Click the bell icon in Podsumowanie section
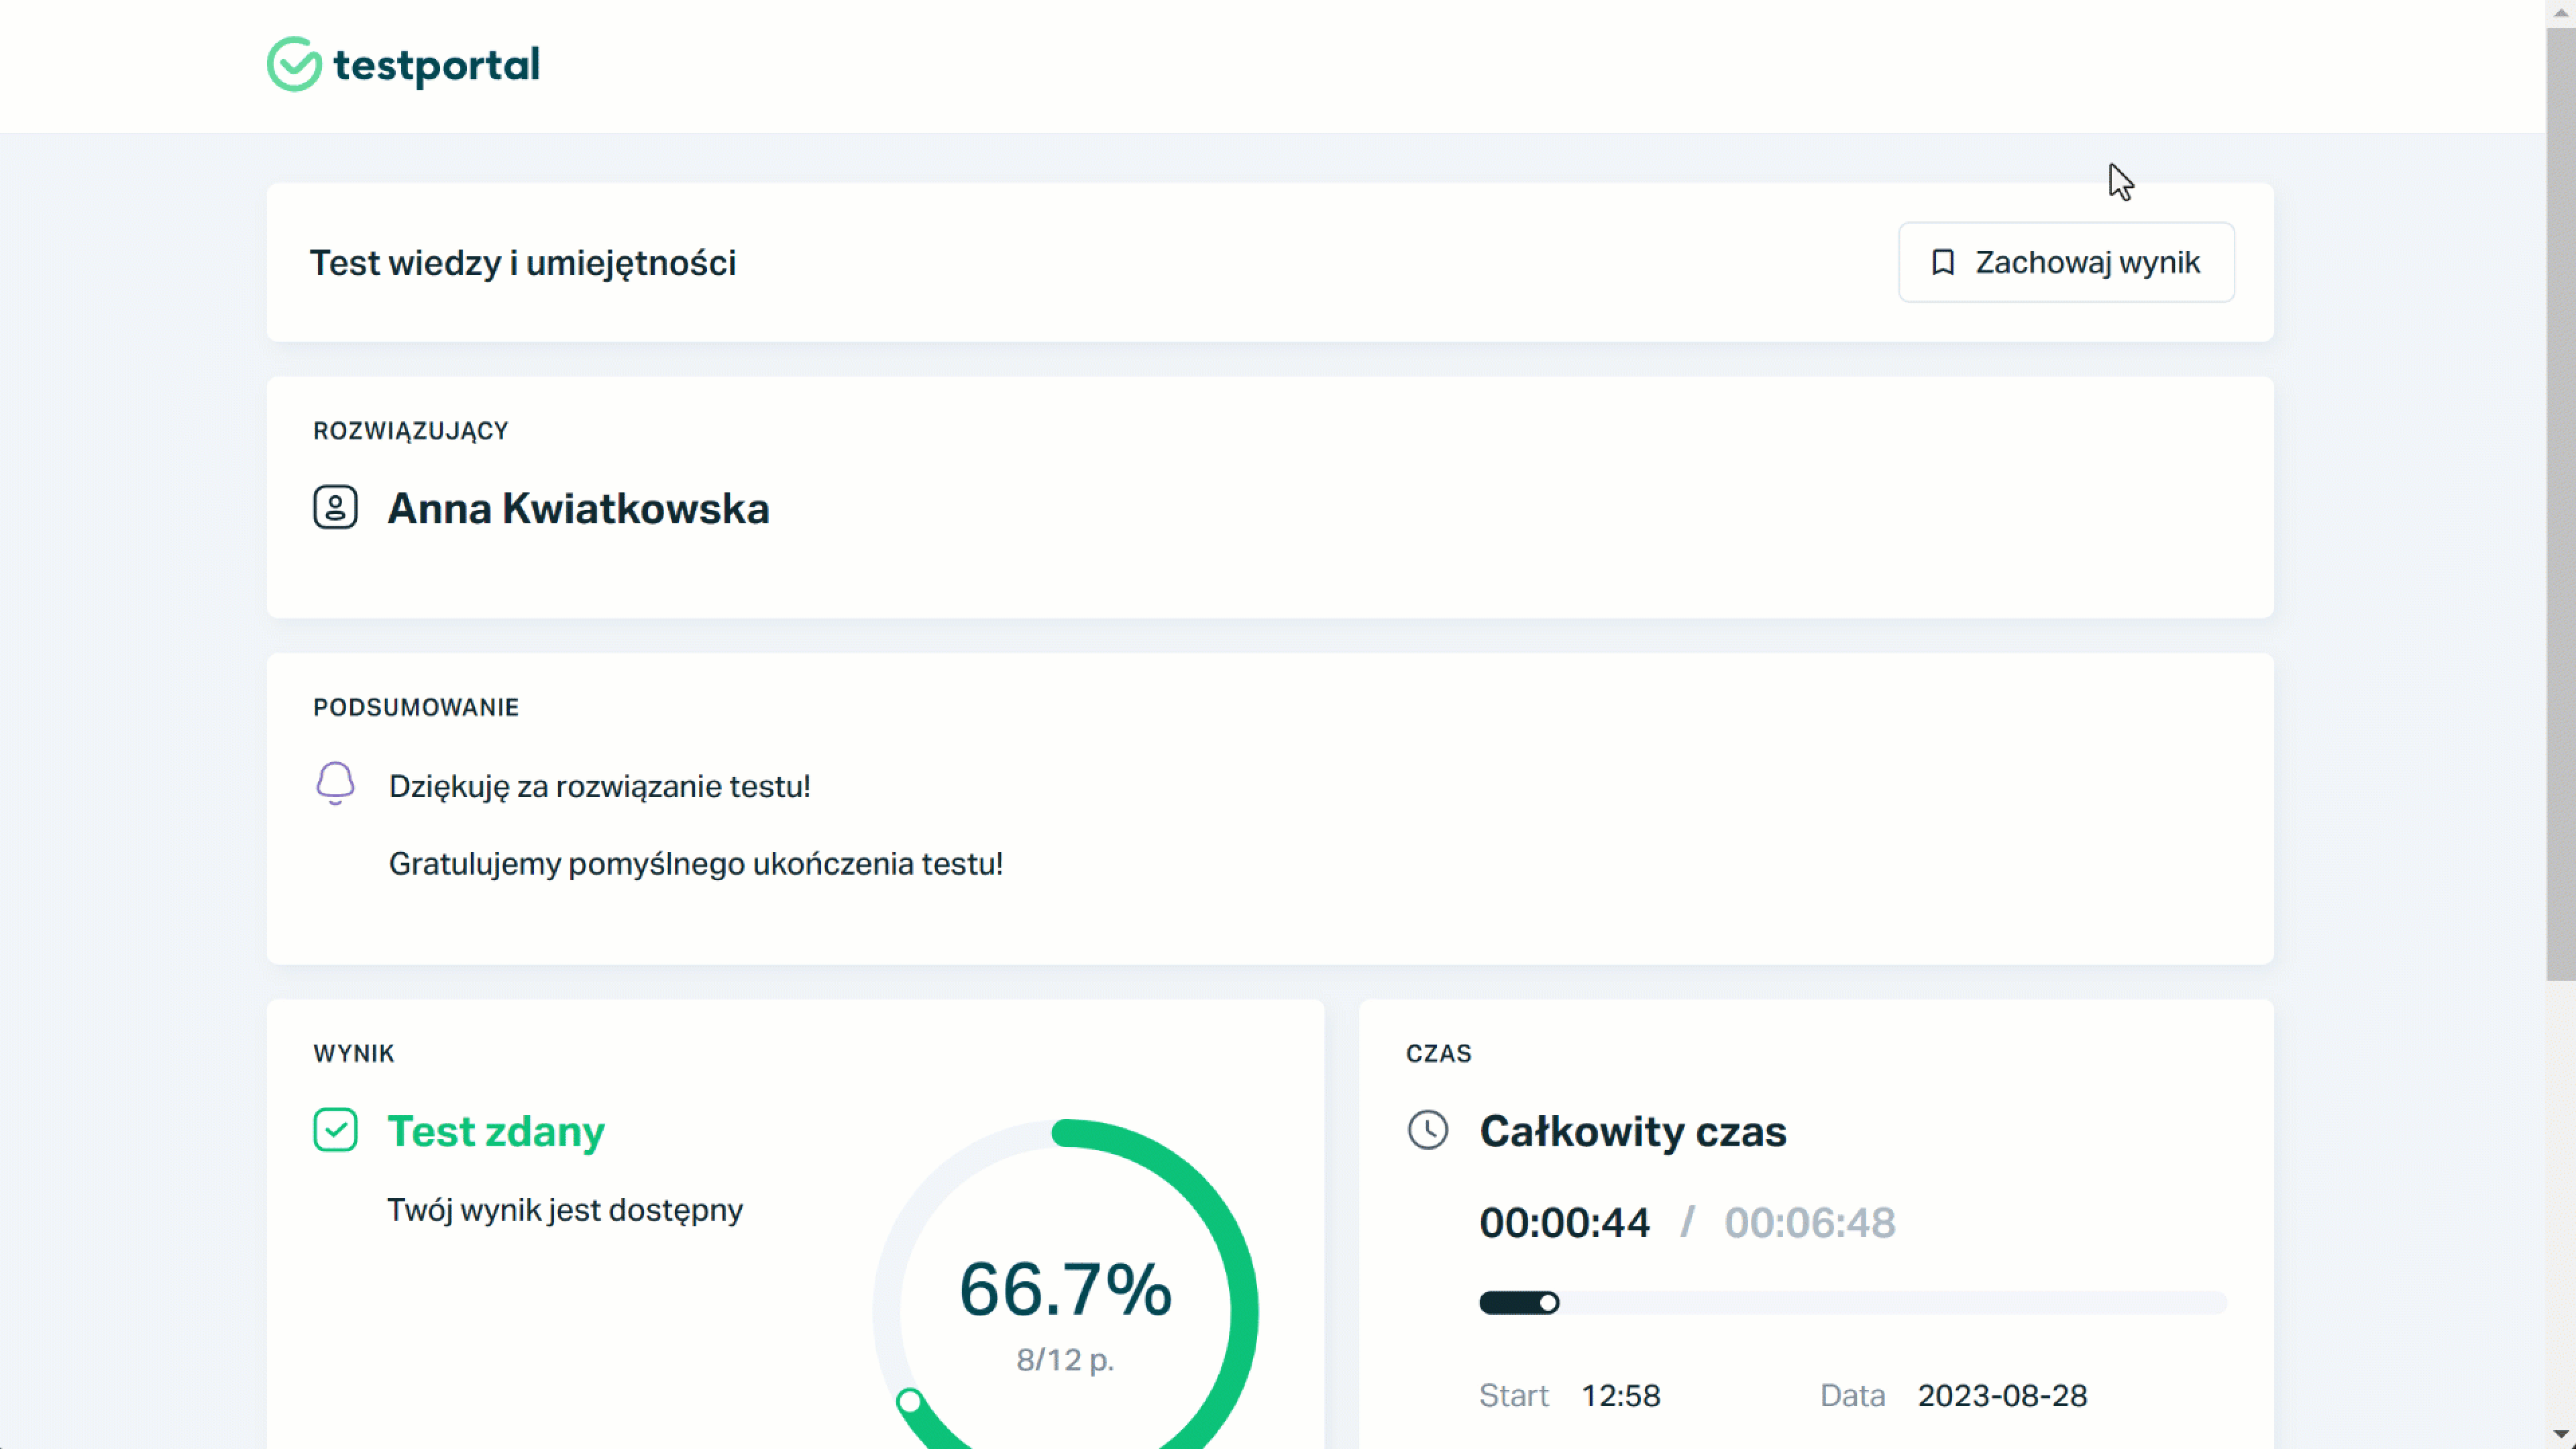 coord(335,783)
